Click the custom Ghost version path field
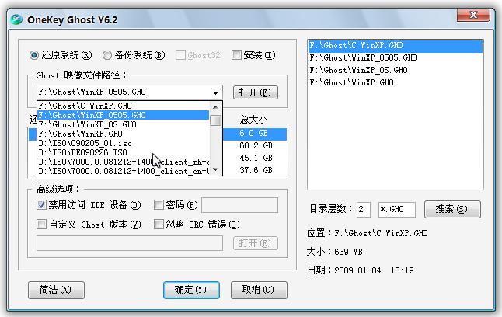This screenshot has height=317, width=502. [x=130, y=243]
